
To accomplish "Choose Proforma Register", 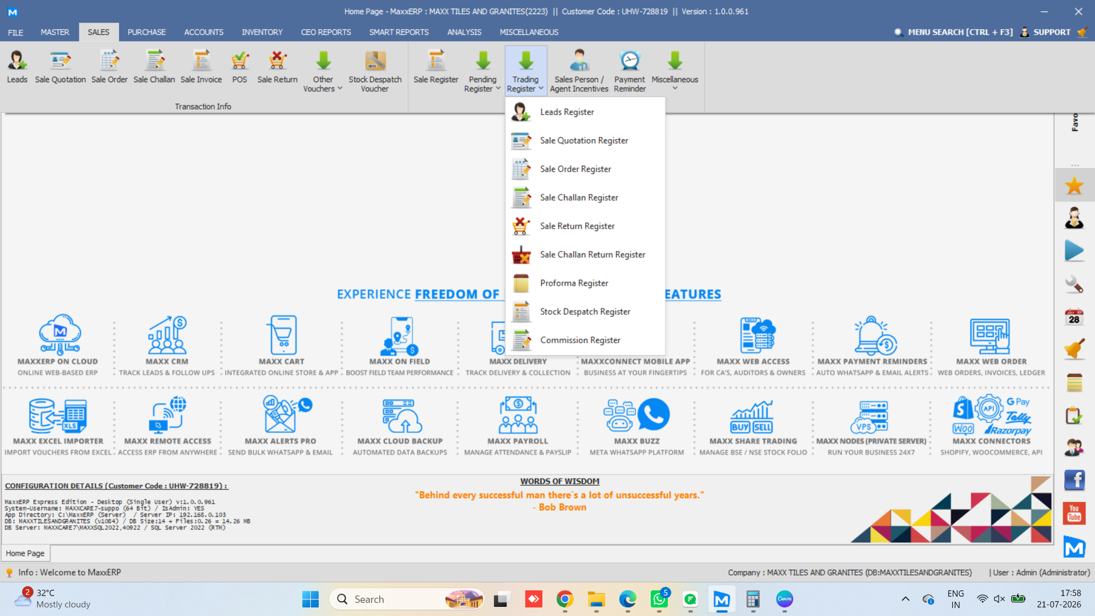I will click(585, 283).
